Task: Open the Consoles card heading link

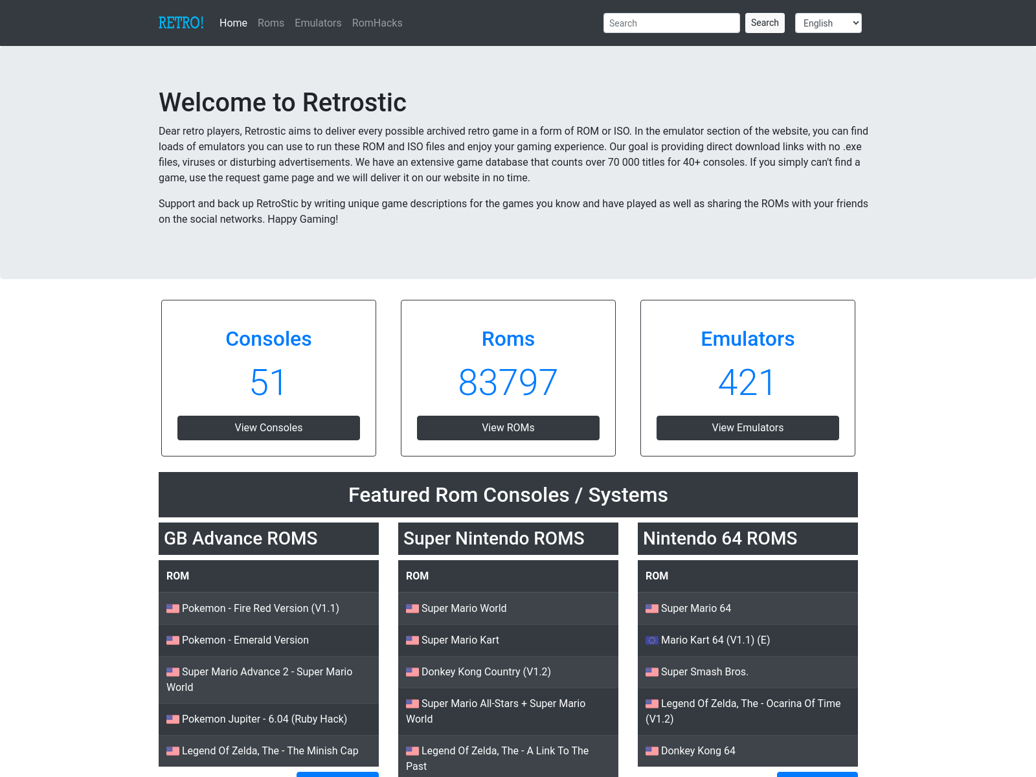Action: 269,339
